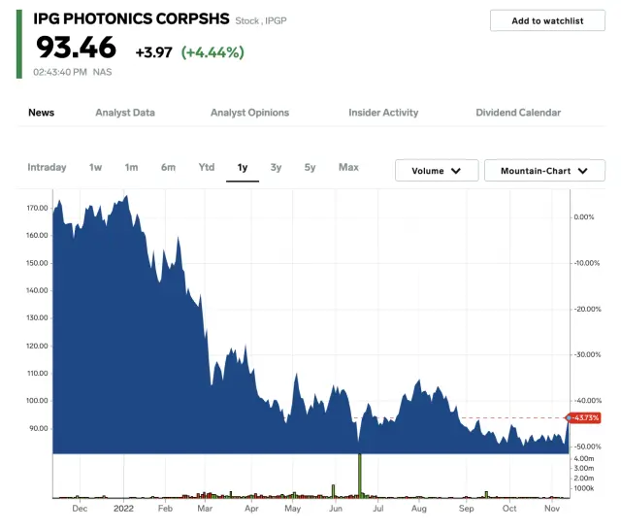
Task: Expand the Volume dropdown
Action: click(x=437, y=171)
